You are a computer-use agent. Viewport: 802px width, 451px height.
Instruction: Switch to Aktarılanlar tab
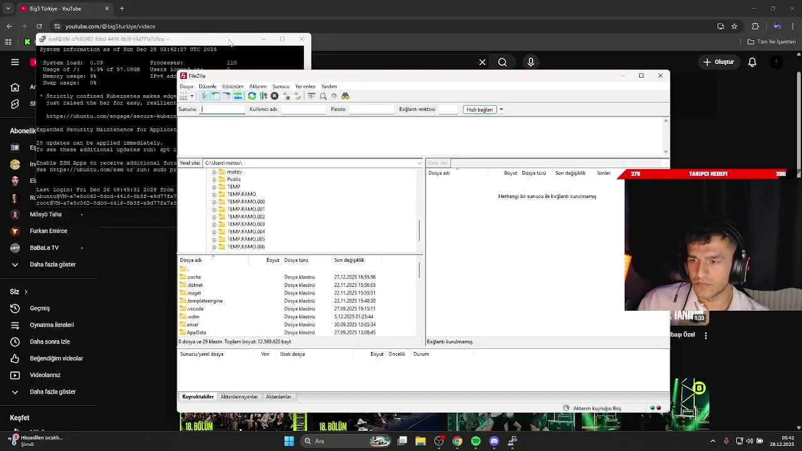pyautogui.click(x=278, y=397)
